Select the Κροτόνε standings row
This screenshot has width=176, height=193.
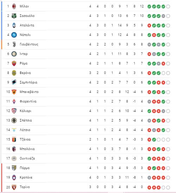point(86,178)
